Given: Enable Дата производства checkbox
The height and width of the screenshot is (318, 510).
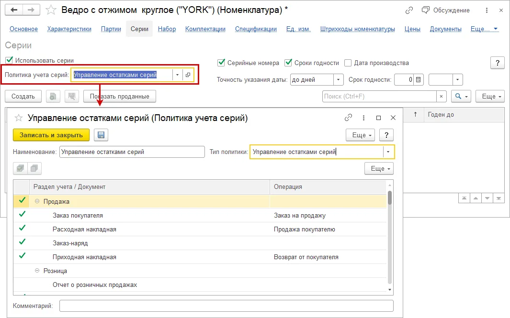Looking at the screenshot, I should 348,63.
